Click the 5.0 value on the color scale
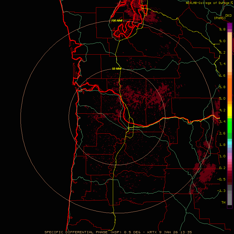The height and width of the screenshot is (234, 234). click(x=222, y=99)
